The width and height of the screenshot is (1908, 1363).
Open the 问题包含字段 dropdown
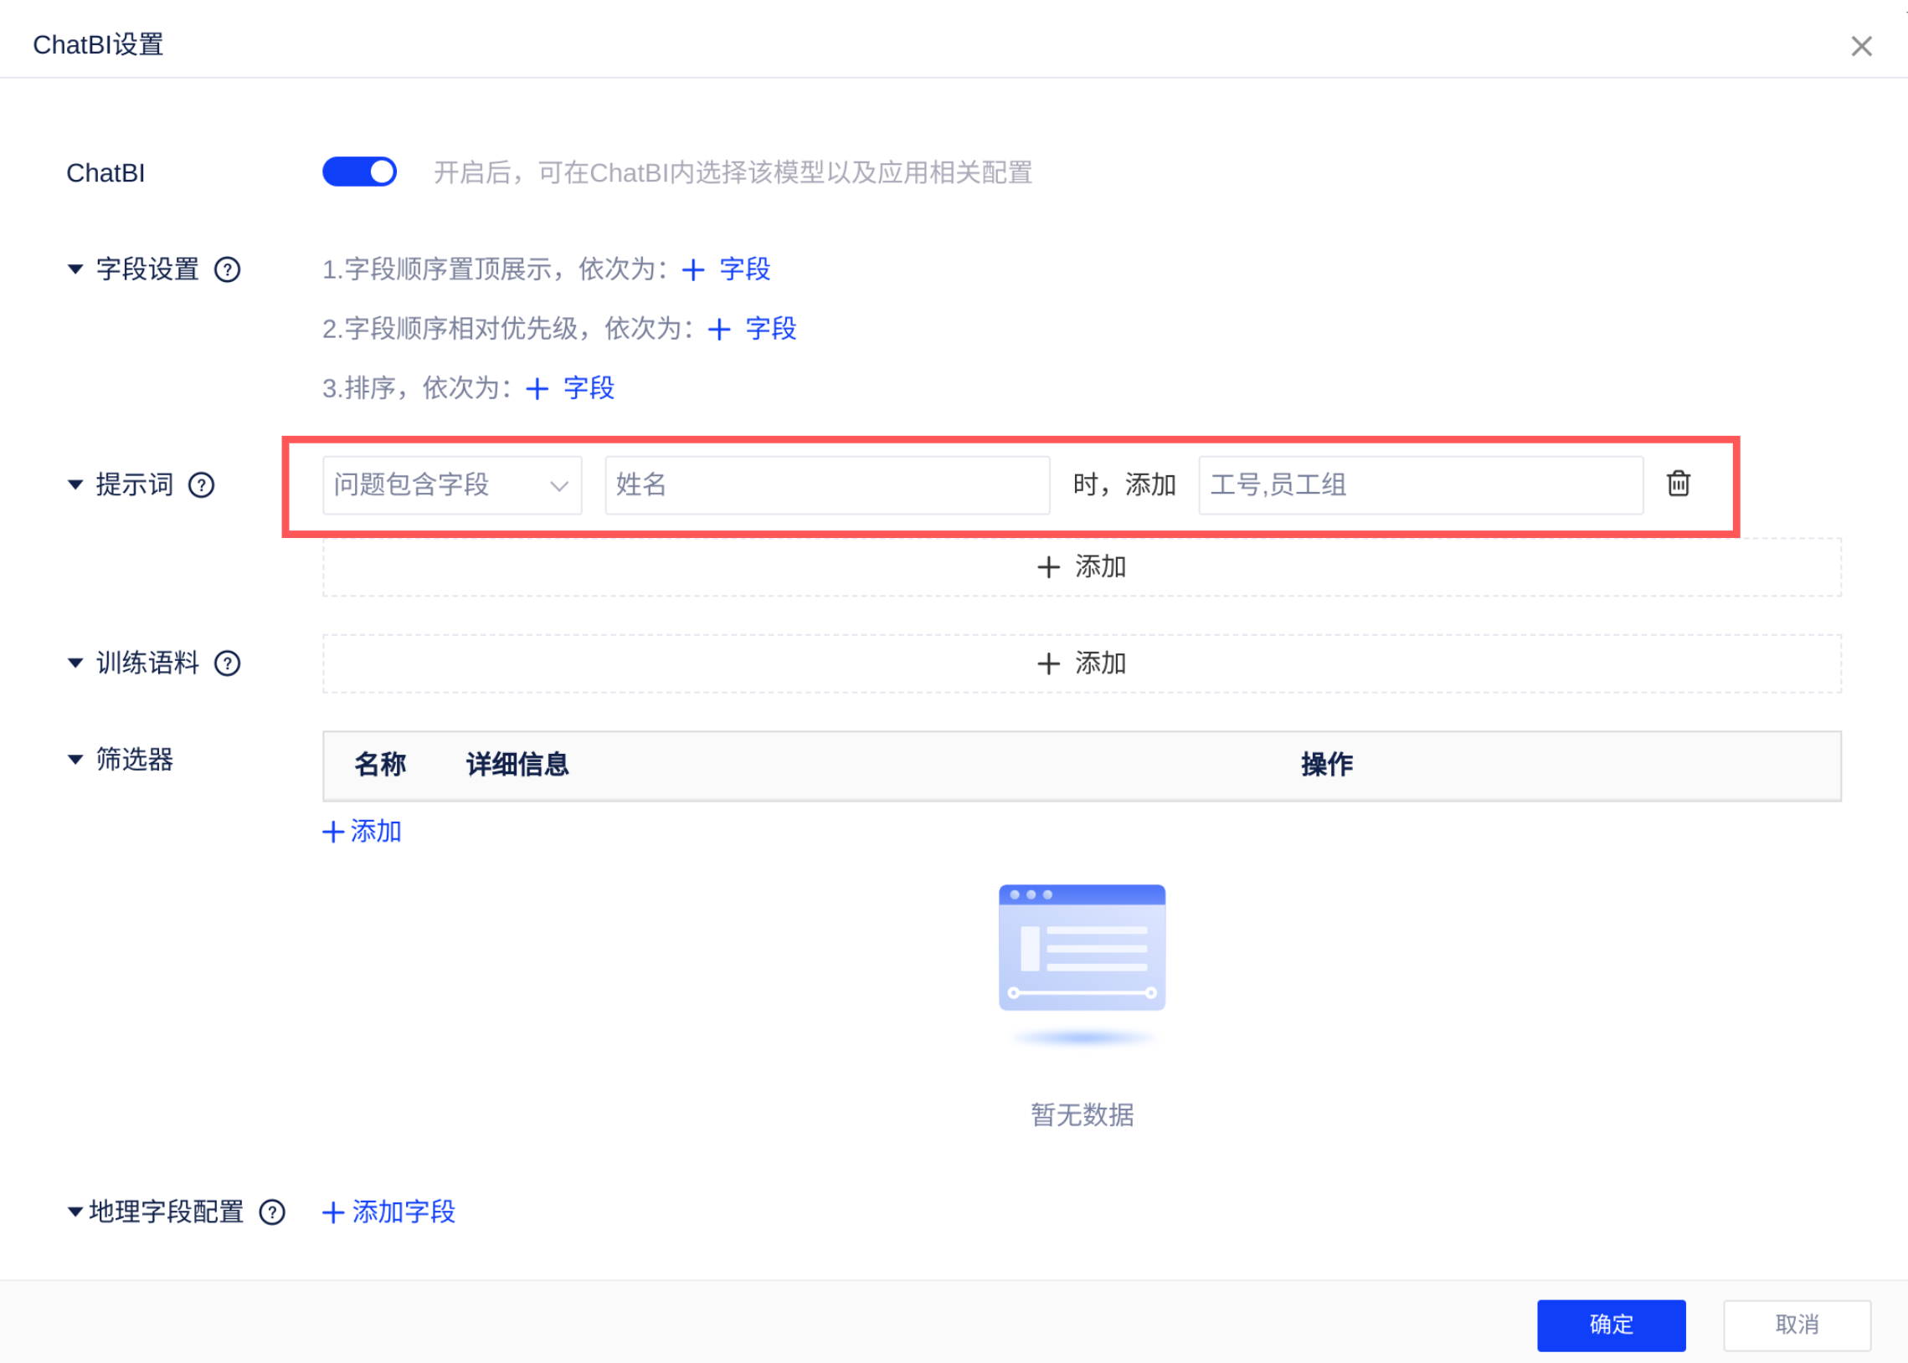pyautogui.click(x=452, y=485)
